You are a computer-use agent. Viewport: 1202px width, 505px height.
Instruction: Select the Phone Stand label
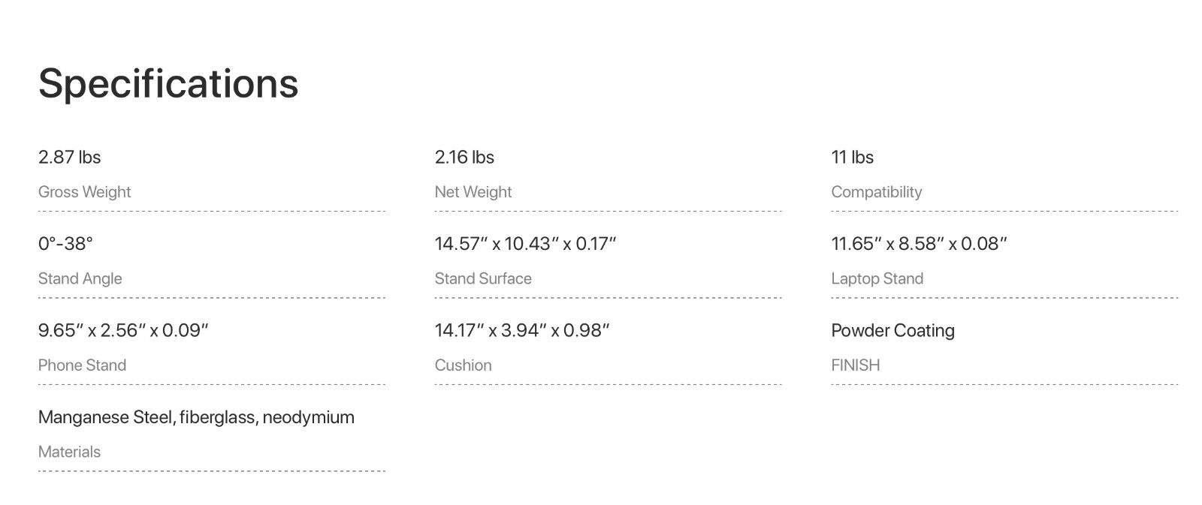click(82, 365)
